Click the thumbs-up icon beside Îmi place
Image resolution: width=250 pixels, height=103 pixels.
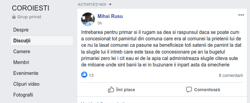[111, 89]
